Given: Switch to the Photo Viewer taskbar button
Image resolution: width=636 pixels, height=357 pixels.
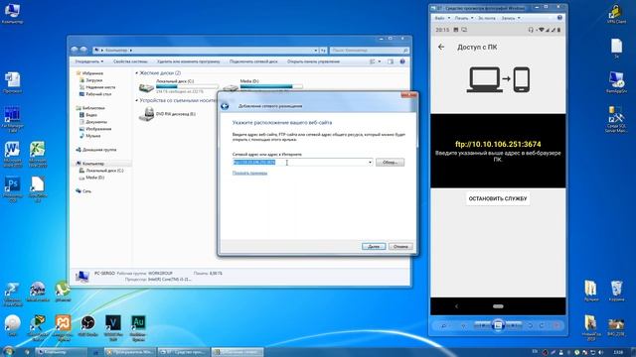Looking at the screenshot, I should coord(183,352).
